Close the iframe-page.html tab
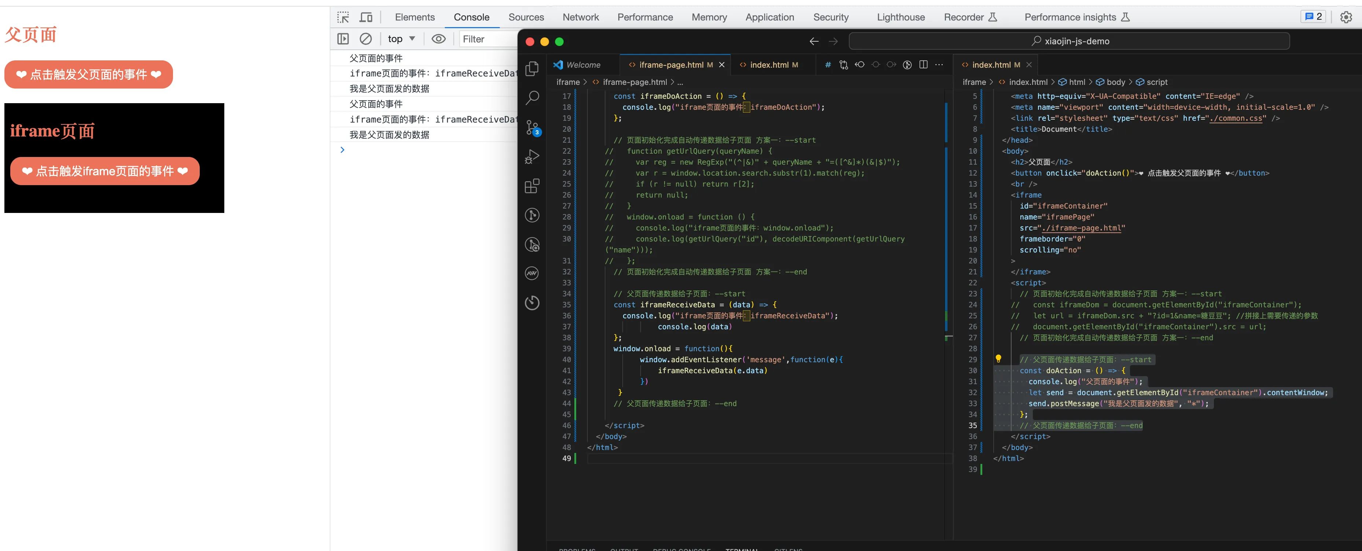The image size is (1362, 551). [x=722, y=65]
